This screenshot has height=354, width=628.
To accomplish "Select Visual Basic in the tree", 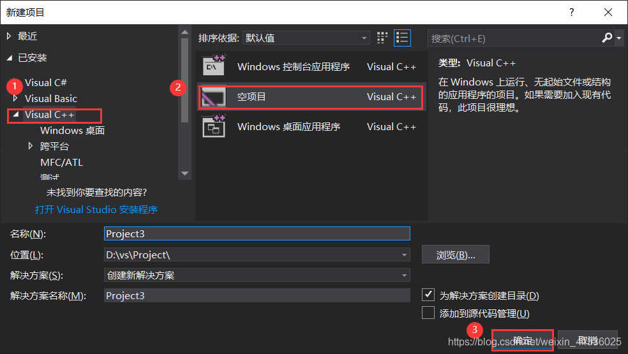I will [x=51, y=98].
